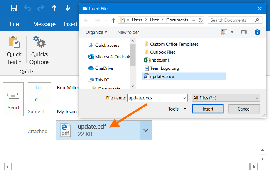Send the email message
This screenshot has width=270, height=175.
click(x=13, y=99)
